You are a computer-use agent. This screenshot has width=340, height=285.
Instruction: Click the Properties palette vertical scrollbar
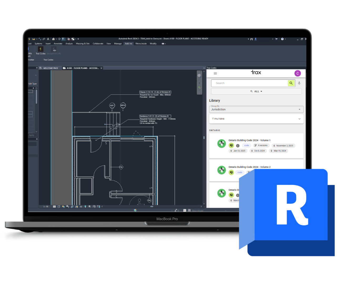click(36, 97)
